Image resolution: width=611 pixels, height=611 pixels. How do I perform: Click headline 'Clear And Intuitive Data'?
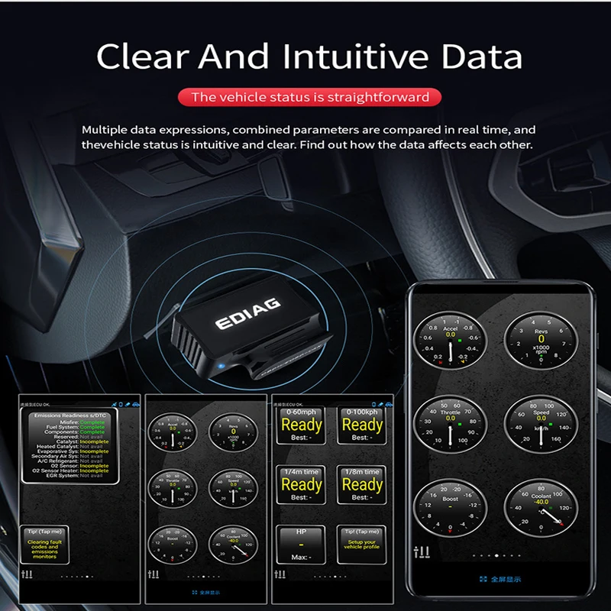click(x=309, y=56)
